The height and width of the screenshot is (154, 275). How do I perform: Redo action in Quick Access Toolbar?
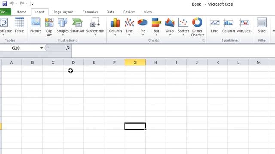point(22,3)
